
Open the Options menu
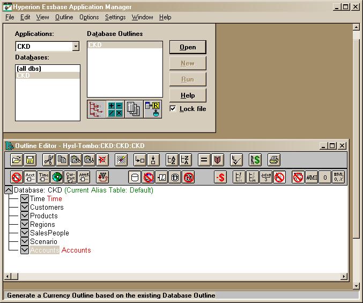pos(89,17)
